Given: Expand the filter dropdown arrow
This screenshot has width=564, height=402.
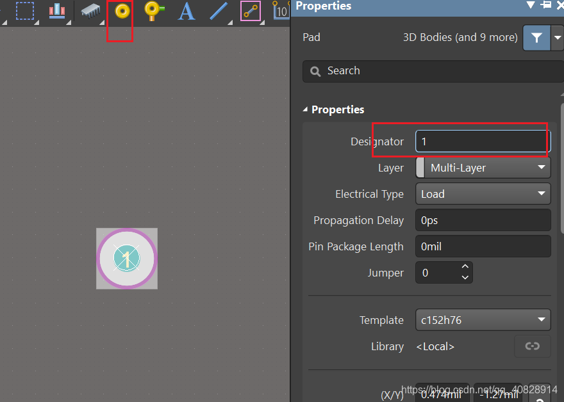Looking at the screenshot, I should pos(557,37).
